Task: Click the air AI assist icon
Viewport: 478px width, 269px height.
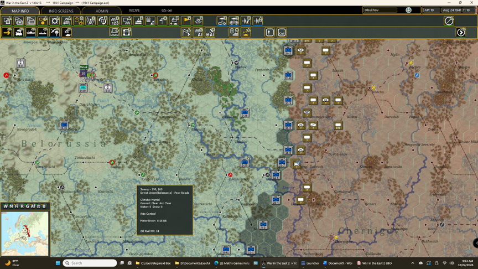Action: coord(210,32)
